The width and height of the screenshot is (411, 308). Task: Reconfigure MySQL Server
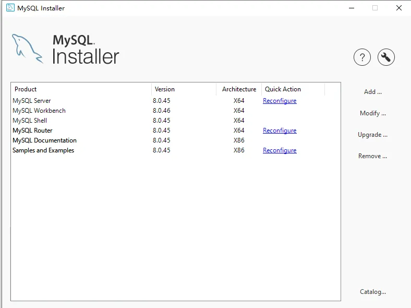coord(280,101)
